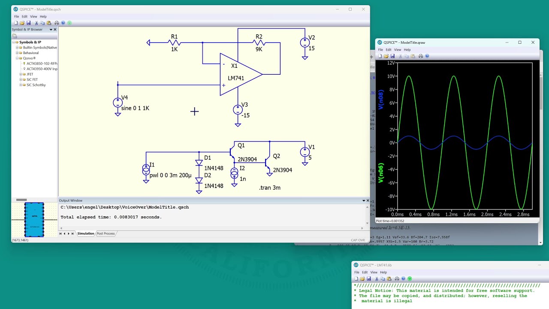Screen dimensions: 549x309
Task: Click Save icon in ModelTitle.qsch toolbar
Action: [x=28, y=23]
